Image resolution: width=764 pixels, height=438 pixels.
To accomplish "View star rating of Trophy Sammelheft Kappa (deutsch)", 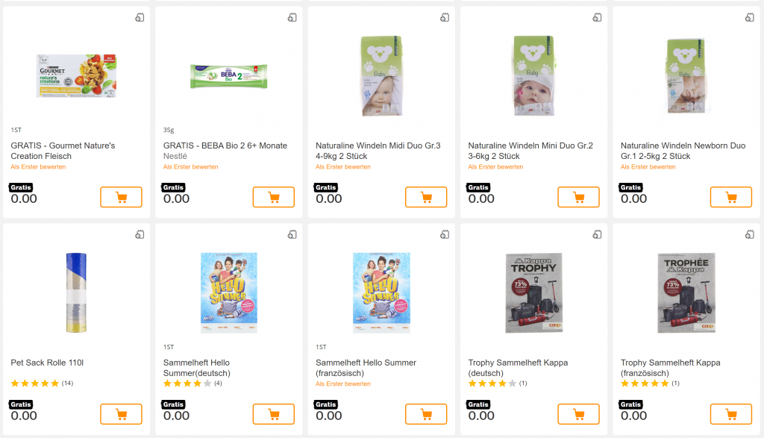I will pos(492,384).
